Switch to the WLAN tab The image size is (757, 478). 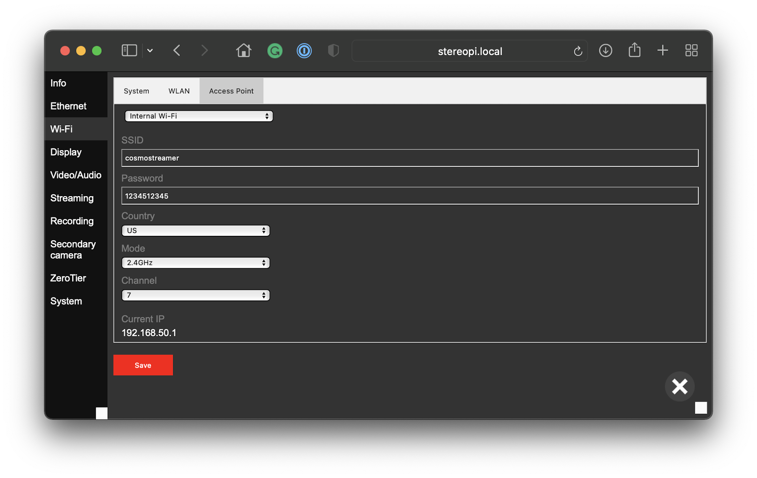(x=179, y=91)
